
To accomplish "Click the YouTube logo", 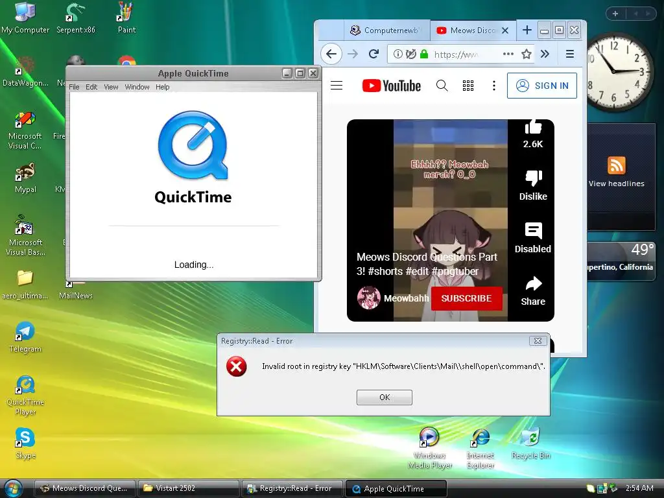I will (391, 86).
